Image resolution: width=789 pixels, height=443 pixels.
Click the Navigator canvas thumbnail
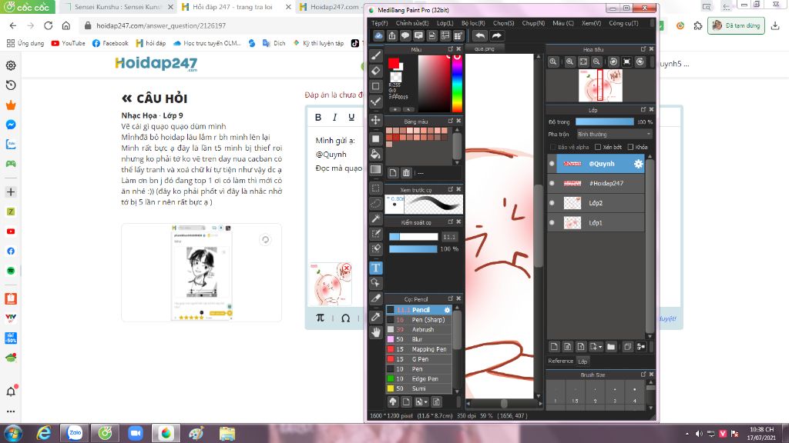(600, 85)
